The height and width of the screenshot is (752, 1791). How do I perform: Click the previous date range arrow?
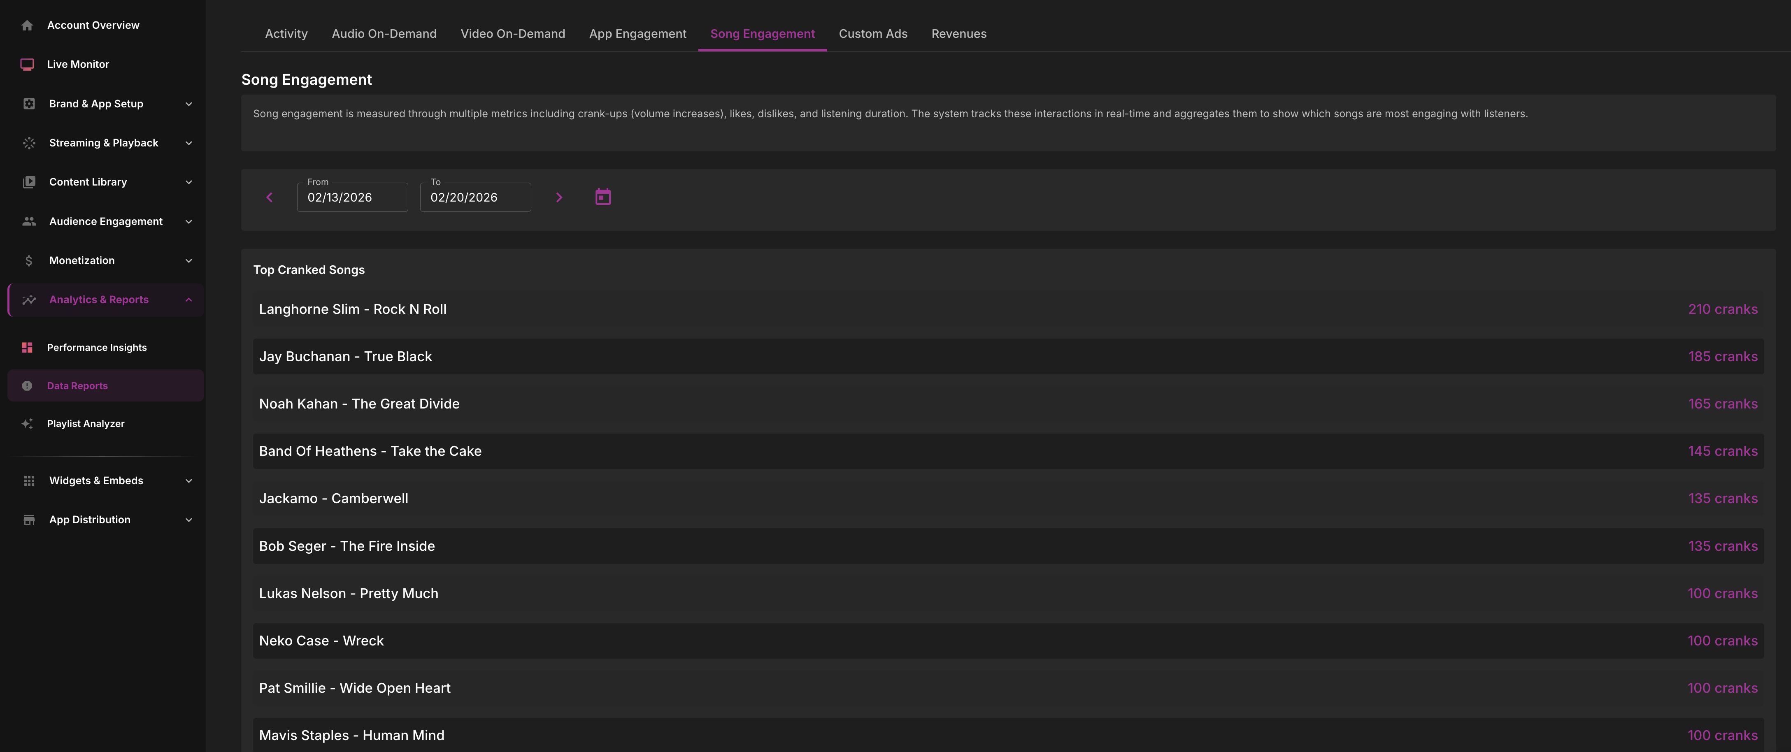point(270,197)
